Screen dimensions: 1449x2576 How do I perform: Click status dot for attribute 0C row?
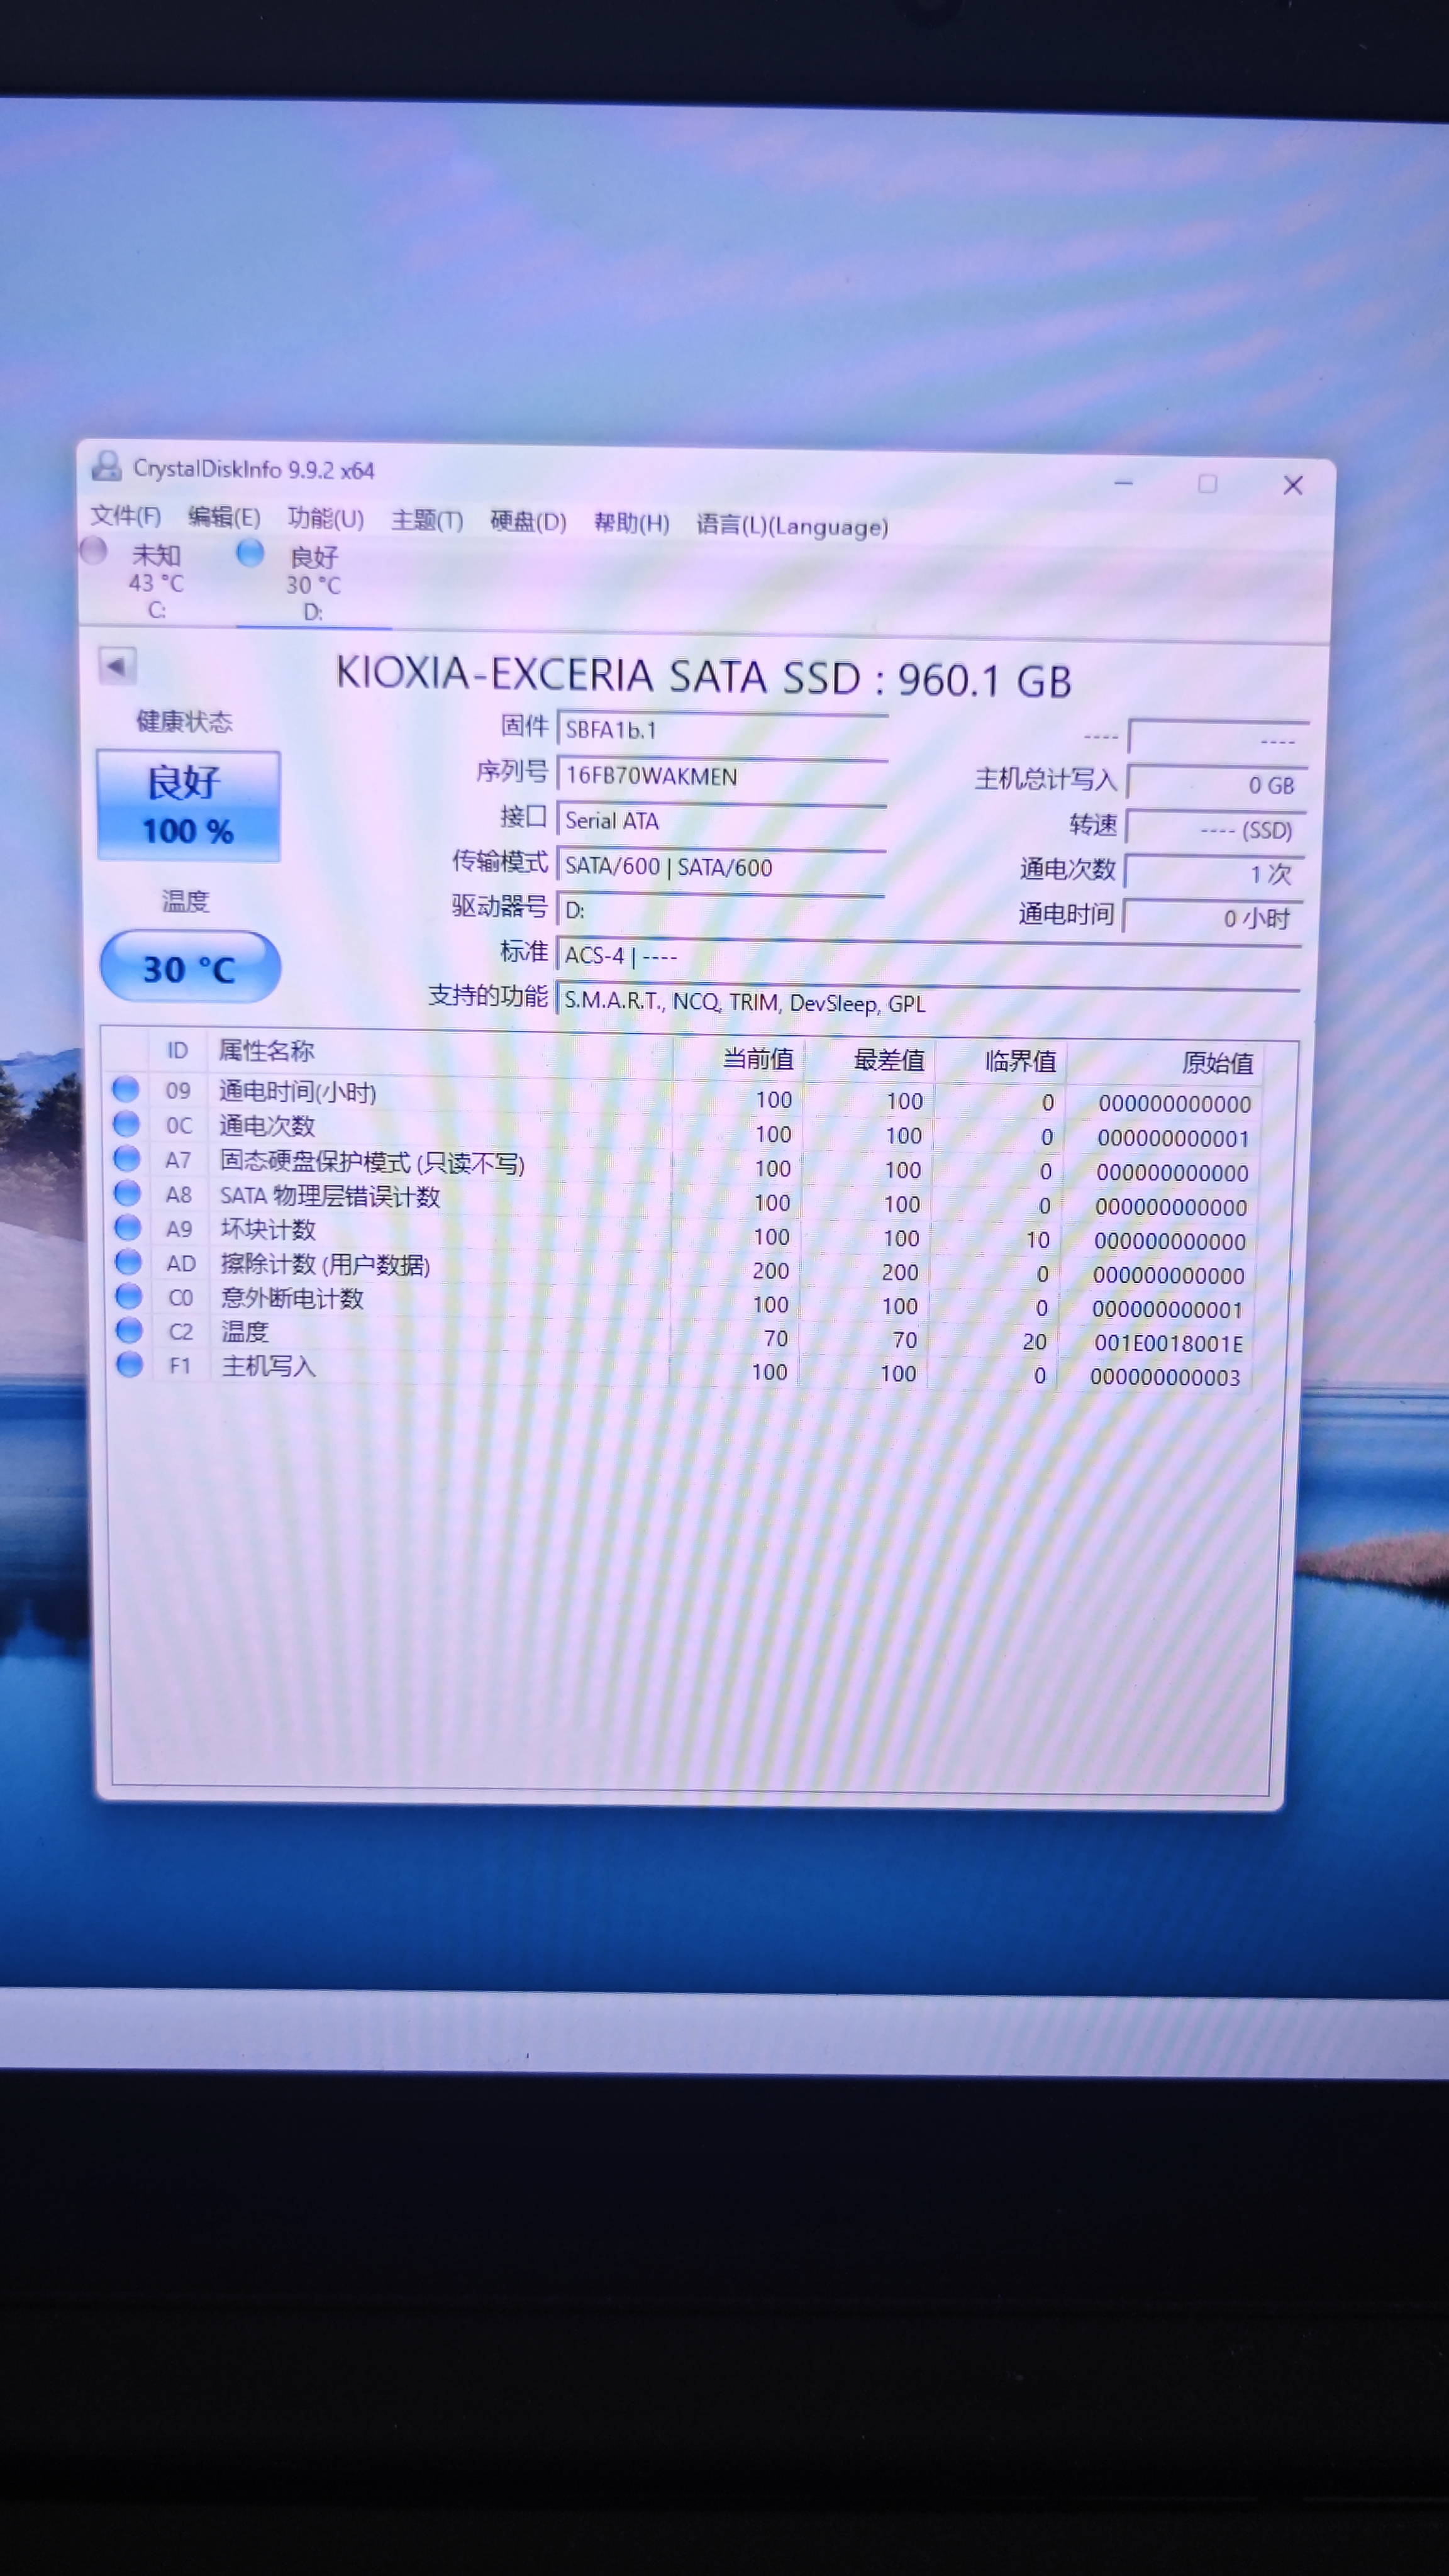pos(126,1123)
